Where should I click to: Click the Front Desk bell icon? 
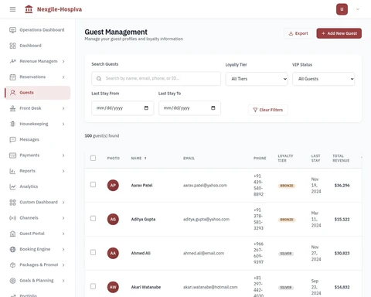click(x=12, y=108)
